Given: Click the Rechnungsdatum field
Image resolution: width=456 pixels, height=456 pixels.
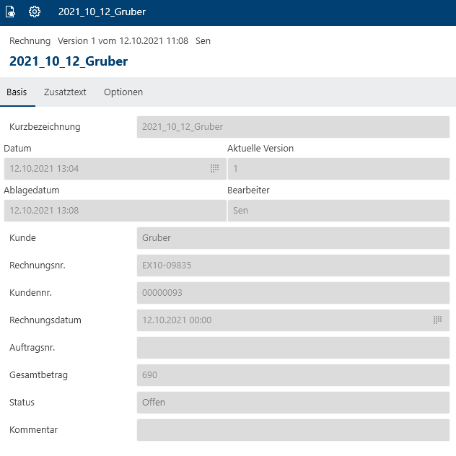Looking at the screenshot, I should [293, 320].
